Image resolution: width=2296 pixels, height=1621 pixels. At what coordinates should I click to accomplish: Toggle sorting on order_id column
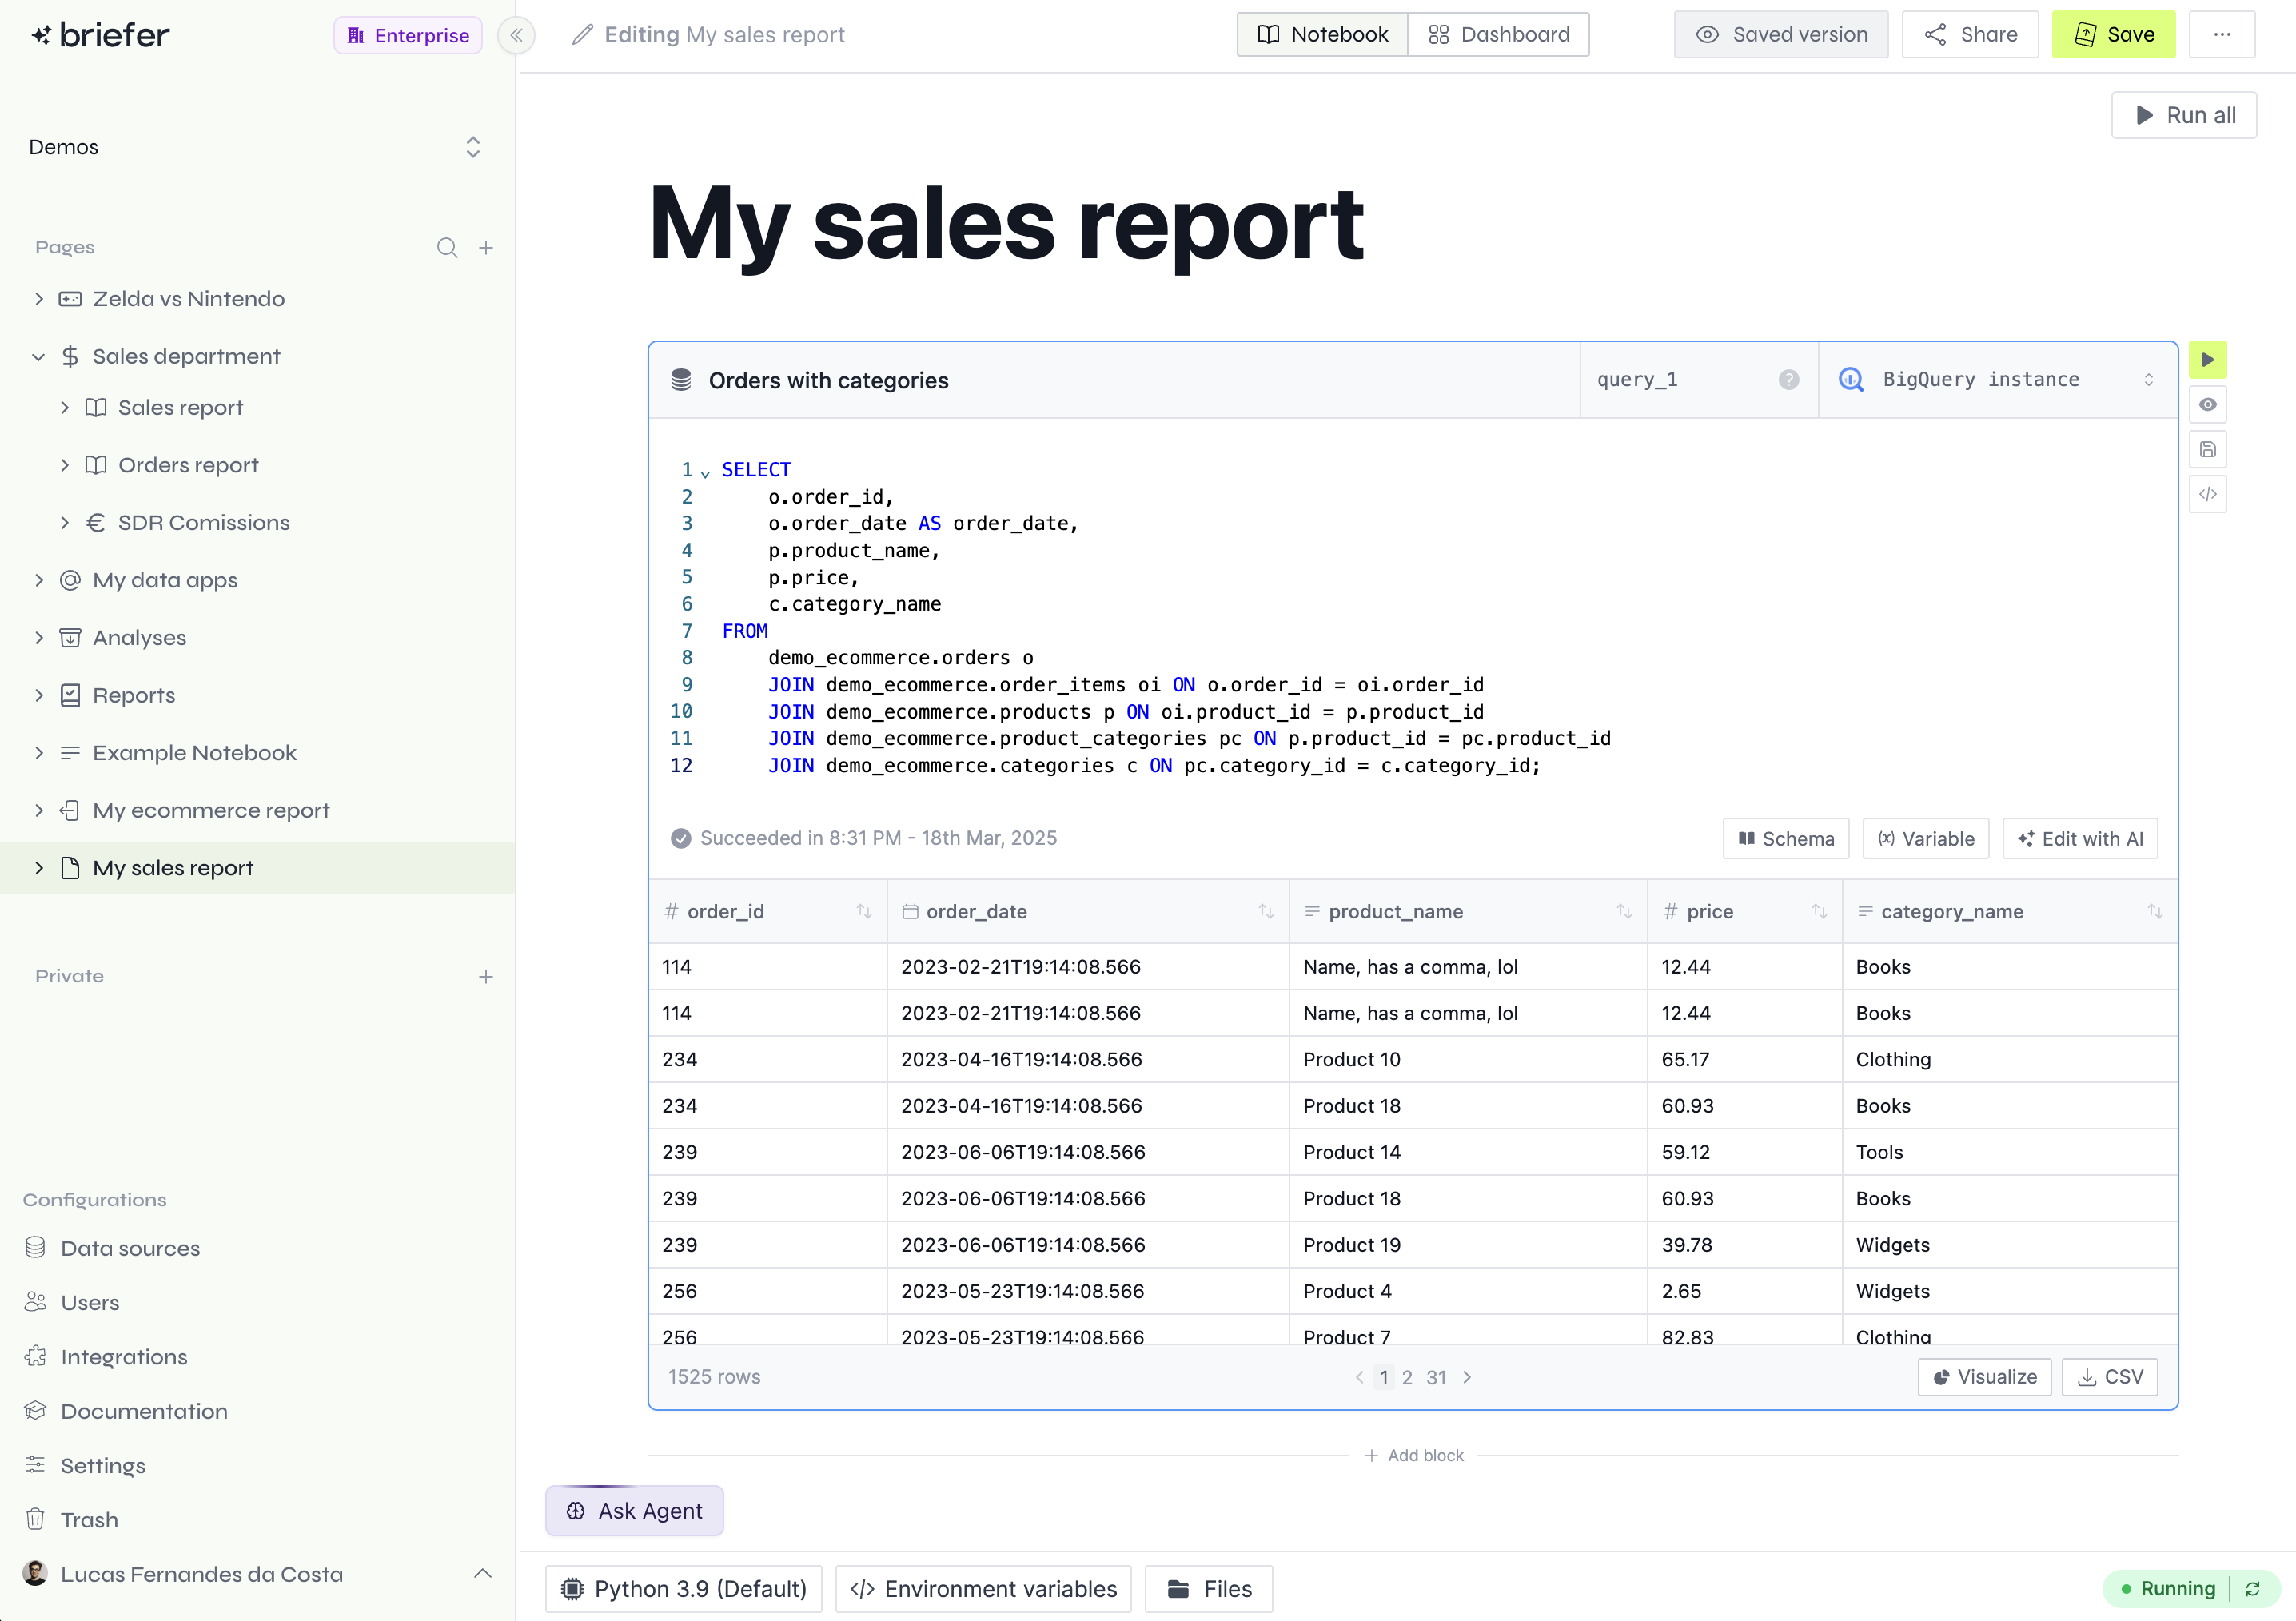point(864,912)
